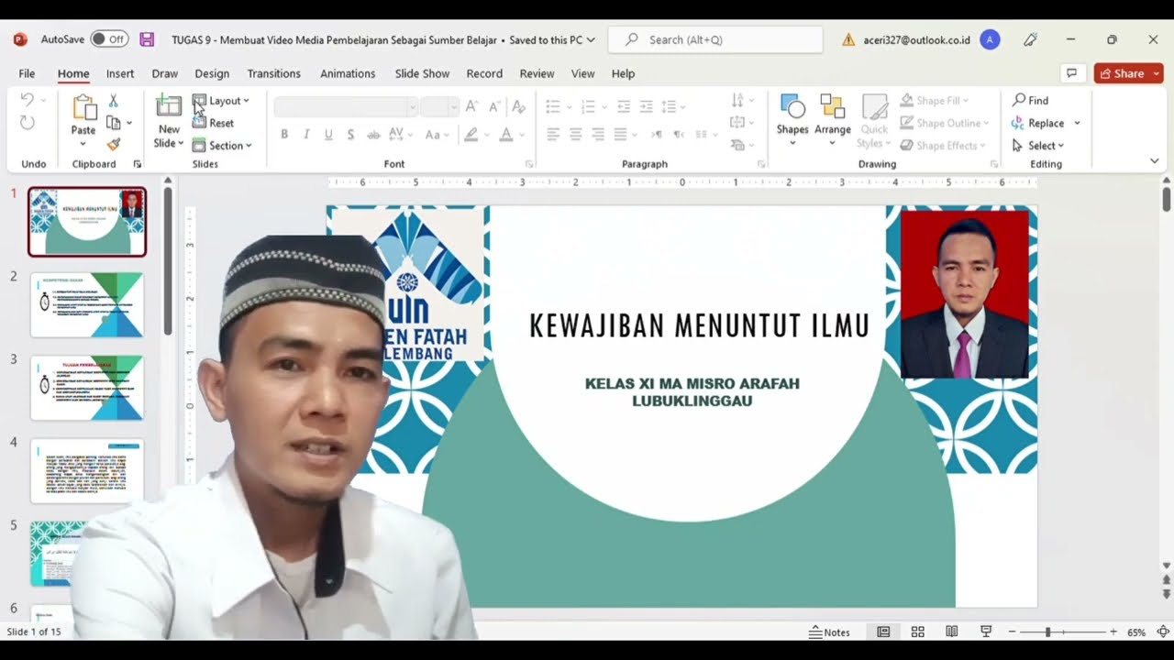The image size is (1174, 660).
Task: Open the Comments pane icon
Action: click(x=1070, y=73)
